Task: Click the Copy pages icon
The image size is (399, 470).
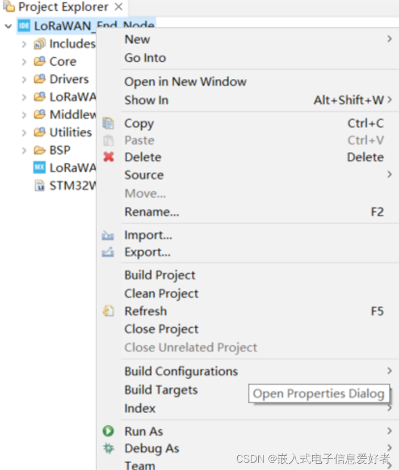Action: pyautogui.click(x=108, y=123)
